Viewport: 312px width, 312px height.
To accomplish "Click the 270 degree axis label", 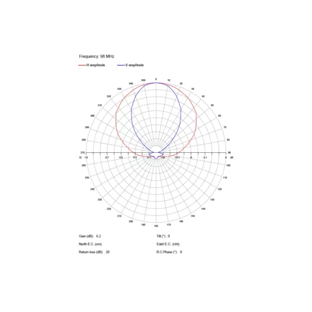I will pos(83,152).
